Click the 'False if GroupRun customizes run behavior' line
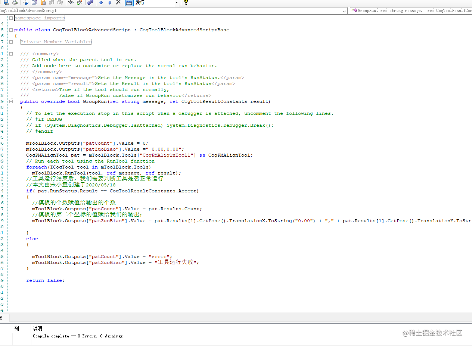The height and width of the screenshot is (346, 472). pos(115,95)
